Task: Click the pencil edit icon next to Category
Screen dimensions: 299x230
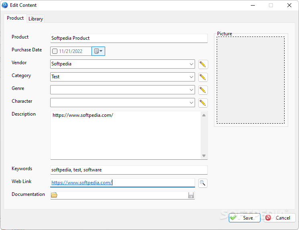Action: [x=203, y=77]
